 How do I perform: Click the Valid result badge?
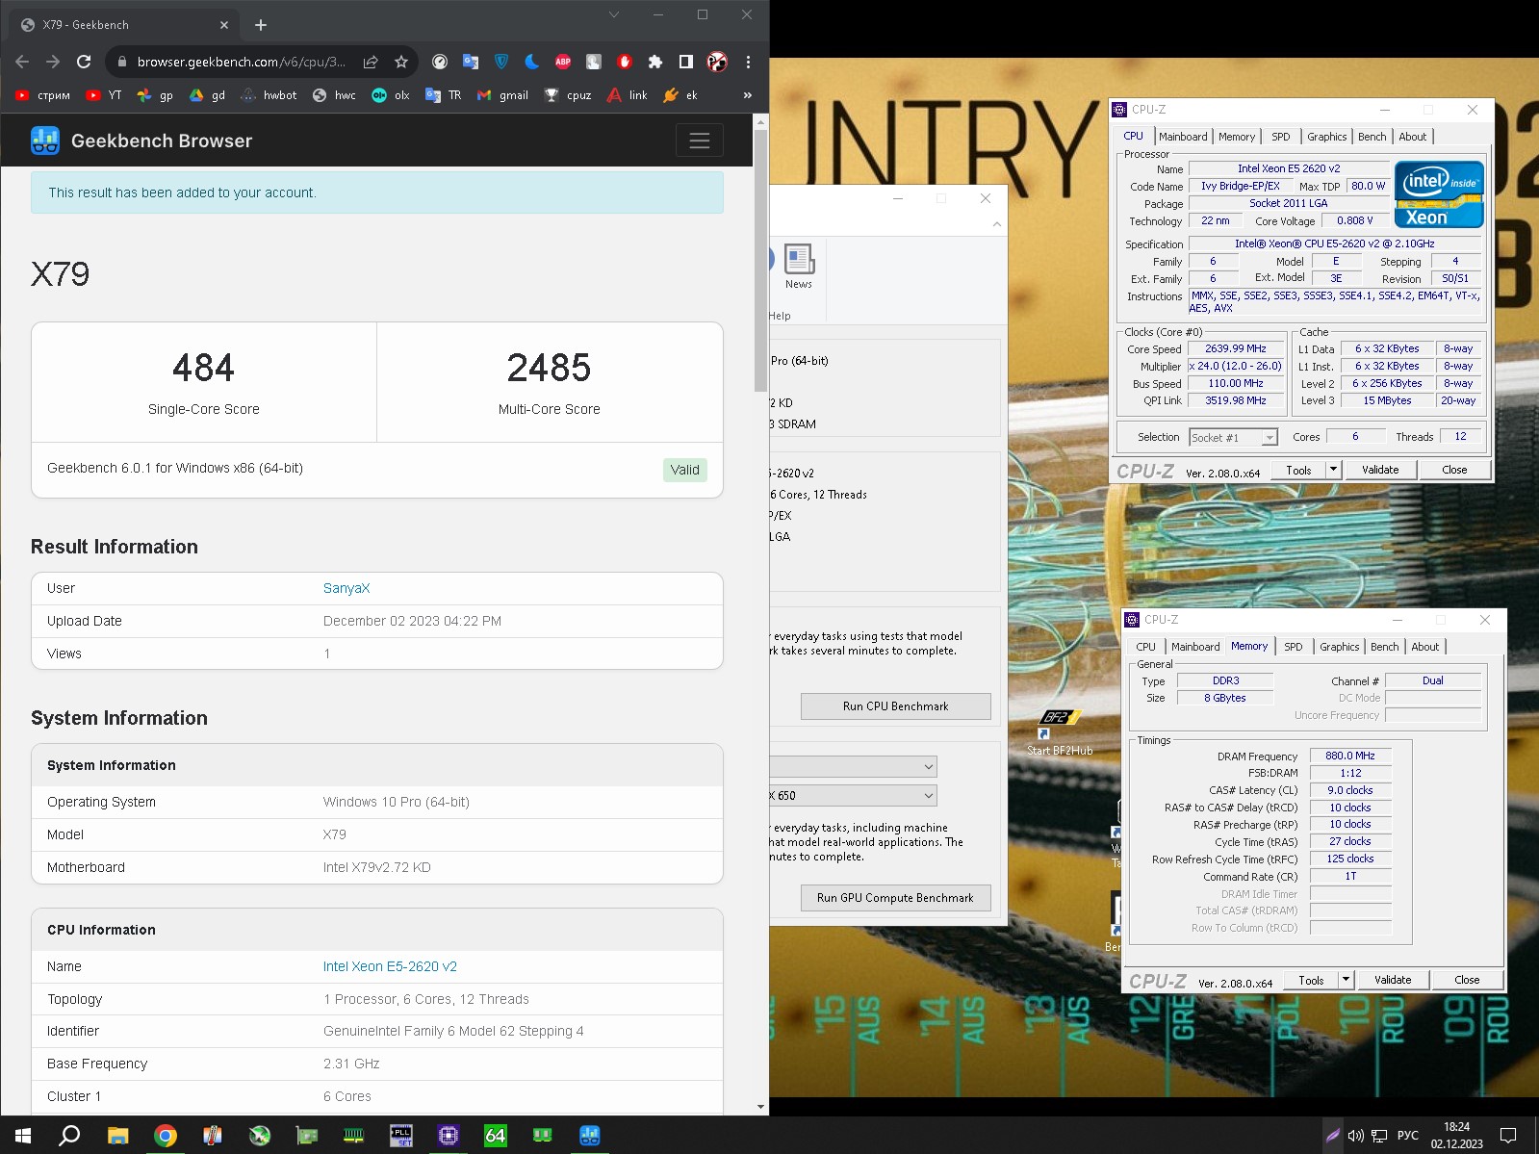pyautogui.click(x=685, y=470)
